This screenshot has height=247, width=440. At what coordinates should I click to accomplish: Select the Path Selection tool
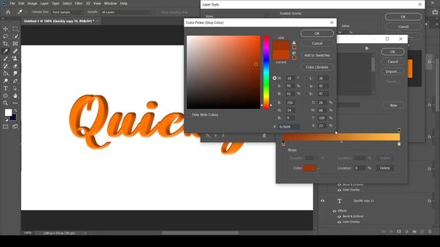coord(15,89)
